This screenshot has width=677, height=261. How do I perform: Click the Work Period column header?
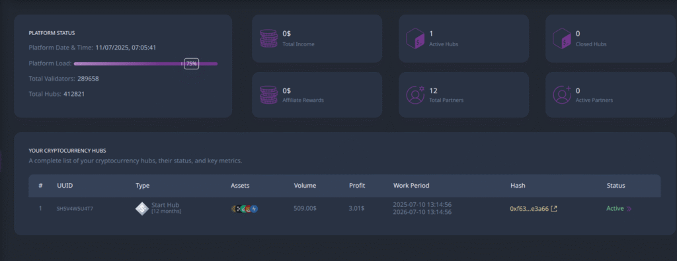tap(411, 186)
